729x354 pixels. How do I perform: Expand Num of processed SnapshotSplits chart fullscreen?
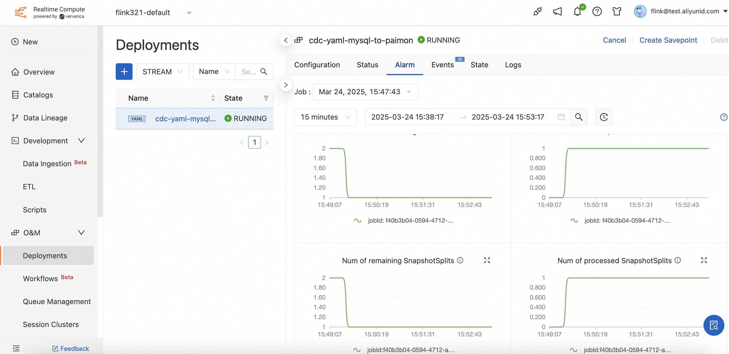pos(704,260)
